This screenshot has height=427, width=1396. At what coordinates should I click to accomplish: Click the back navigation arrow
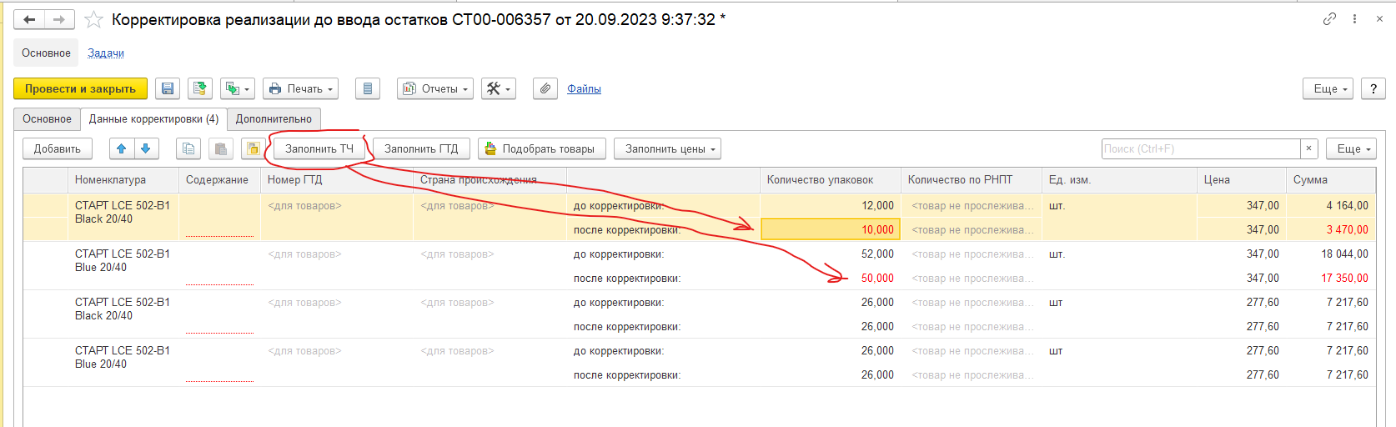click(x=29, y=19)
